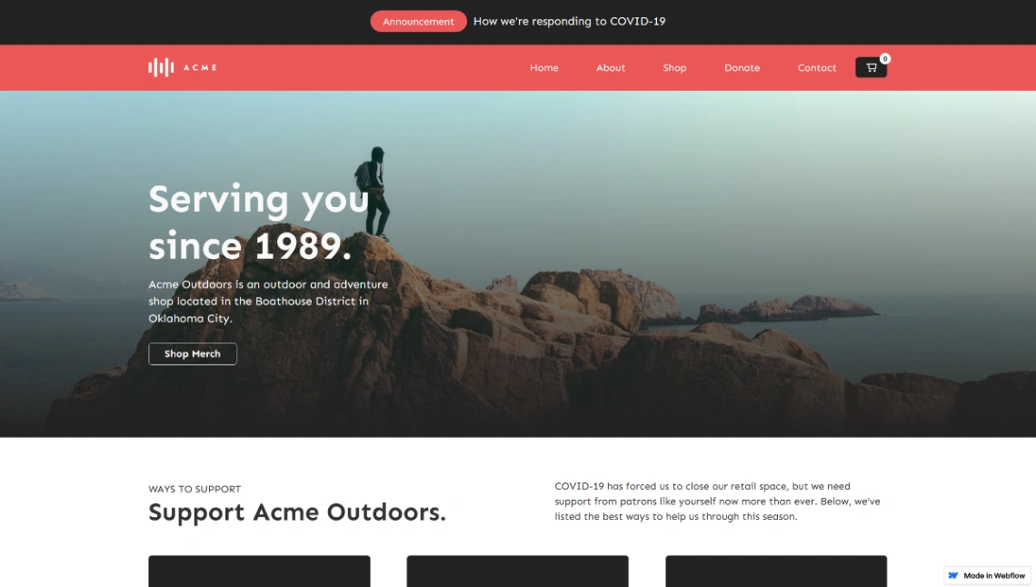The height and width of the screenshot is (587, 1036).
Task: Click the ACME waveform logo
Action: click(x=183, y=67)
